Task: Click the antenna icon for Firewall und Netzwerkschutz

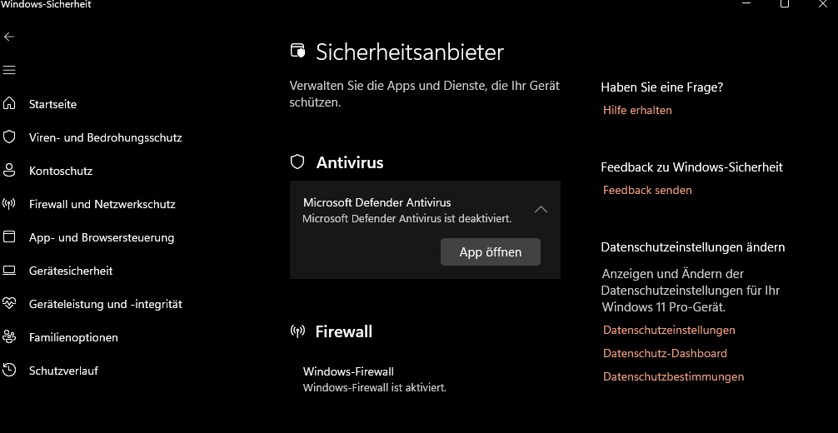Action: (9, 204)
